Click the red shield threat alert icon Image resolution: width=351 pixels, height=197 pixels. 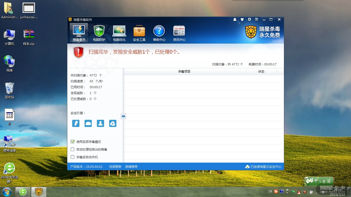coord(79,52)
